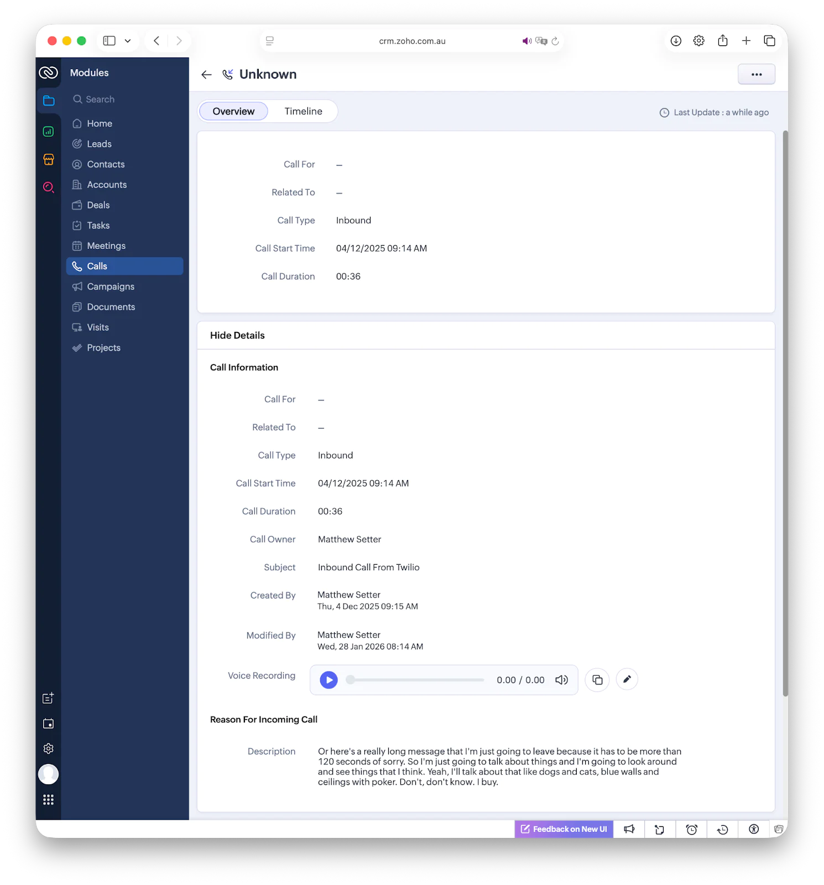
Task: Open a new Safari tab
Action: pyautogui.click(x=746, y=41)
